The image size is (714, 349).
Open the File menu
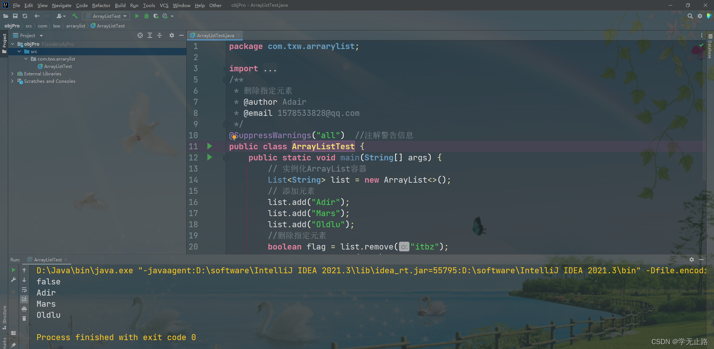coord(16,5)
